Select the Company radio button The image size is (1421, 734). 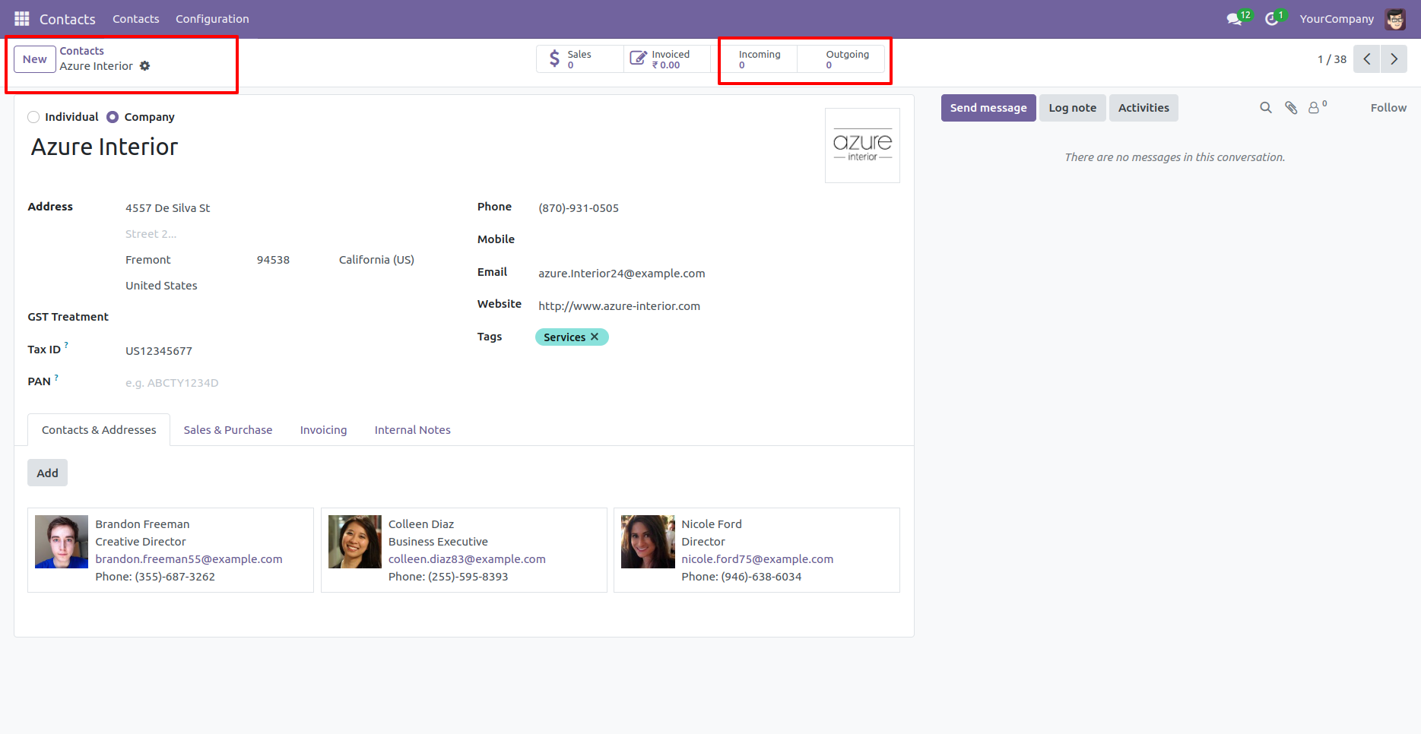tap(112, 116)
